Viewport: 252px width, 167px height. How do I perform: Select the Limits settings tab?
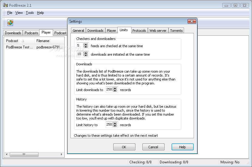click(x=124, y=30)
